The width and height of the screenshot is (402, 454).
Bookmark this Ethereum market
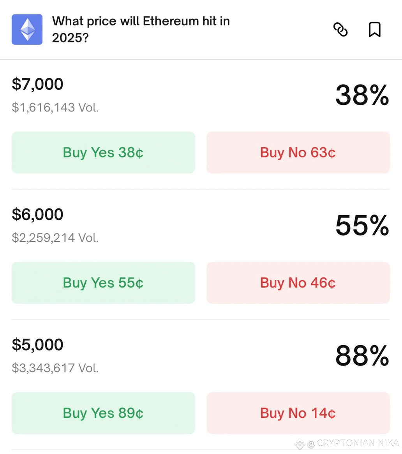click(x=374, y=30)
